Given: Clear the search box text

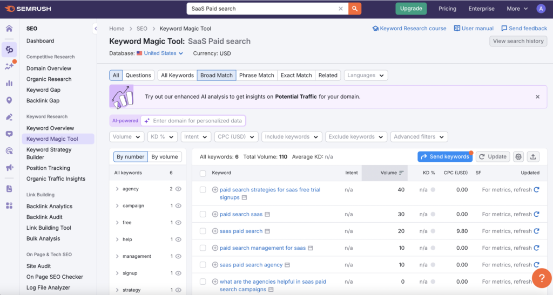Looking at the screenshot, I should click(x=341, y=9).
